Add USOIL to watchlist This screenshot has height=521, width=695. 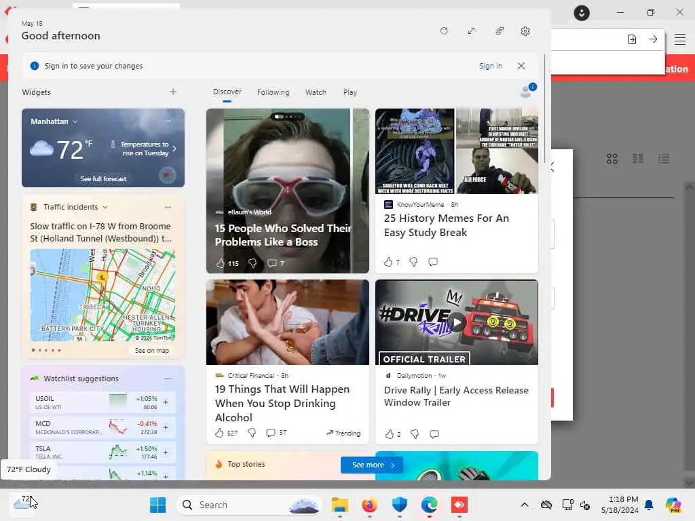[166, 402]
